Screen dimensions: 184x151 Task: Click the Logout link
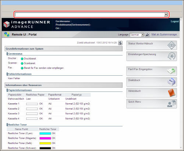pos(175,21)
